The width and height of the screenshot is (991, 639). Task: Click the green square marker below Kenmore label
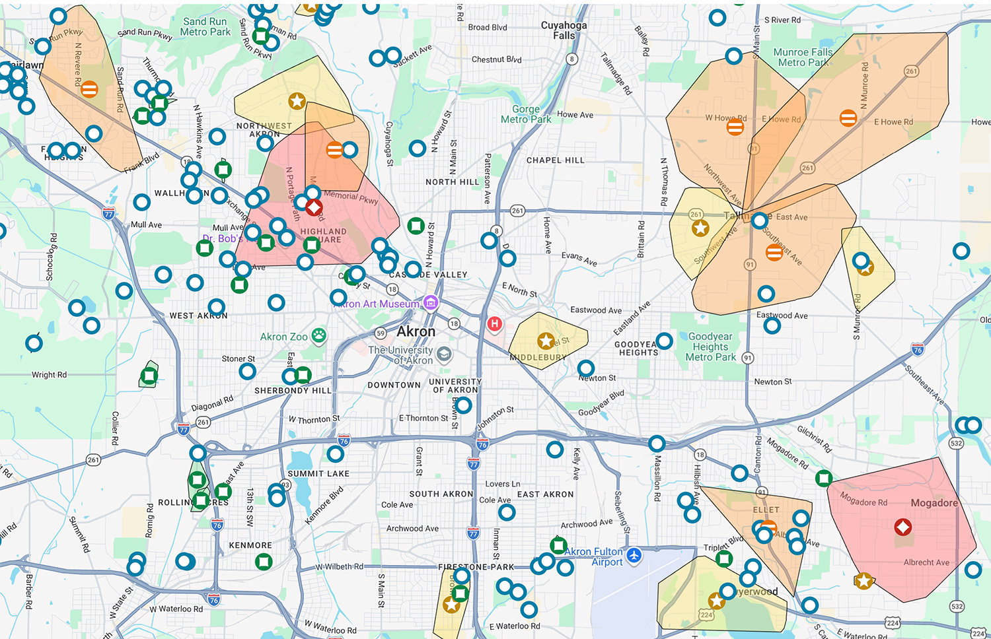coord(264,562)
